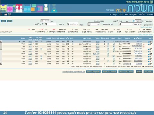Open the underlined report link beside the bottom buttons

coord(74,72)
